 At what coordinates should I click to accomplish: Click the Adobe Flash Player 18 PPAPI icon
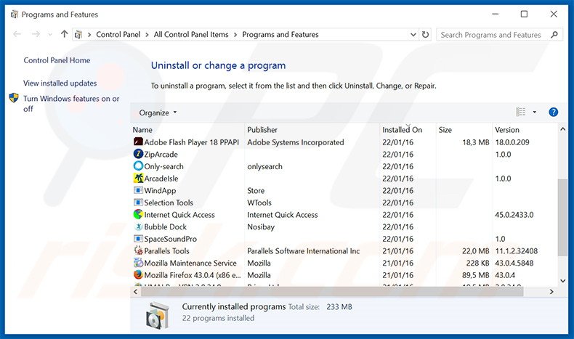[x=138, y=142]
